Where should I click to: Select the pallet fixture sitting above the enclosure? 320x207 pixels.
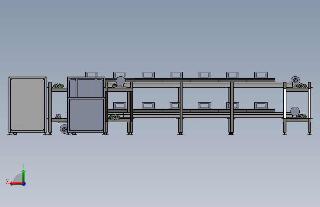pos(92,74)
